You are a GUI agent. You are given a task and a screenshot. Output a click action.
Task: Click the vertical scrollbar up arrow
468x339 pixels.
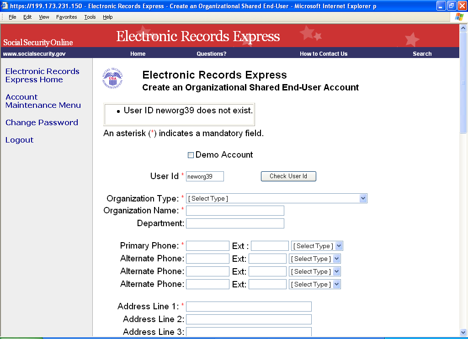coord(463,28)
